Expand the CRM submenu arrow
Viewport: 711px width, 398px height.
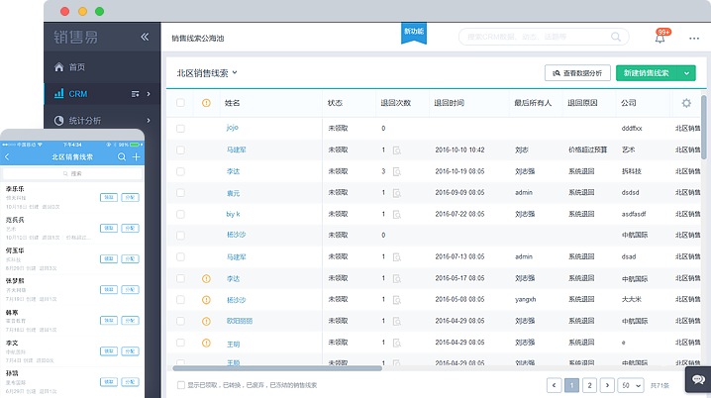coord(149,94)
